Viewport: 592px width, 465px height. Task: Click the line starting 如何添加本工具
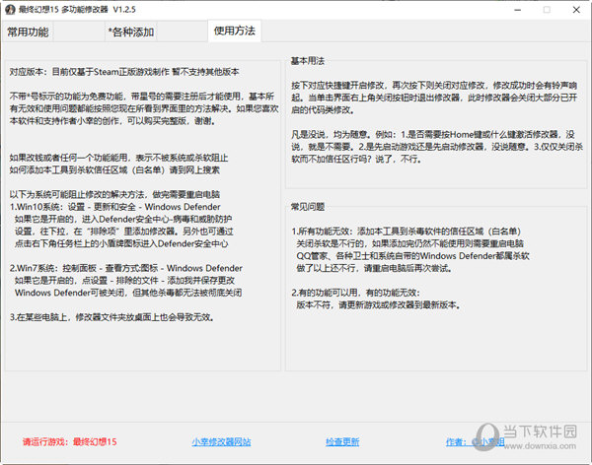coord(114,170)
